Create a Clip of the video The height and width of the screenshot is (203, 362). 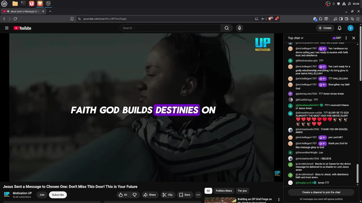pos(167,195)
